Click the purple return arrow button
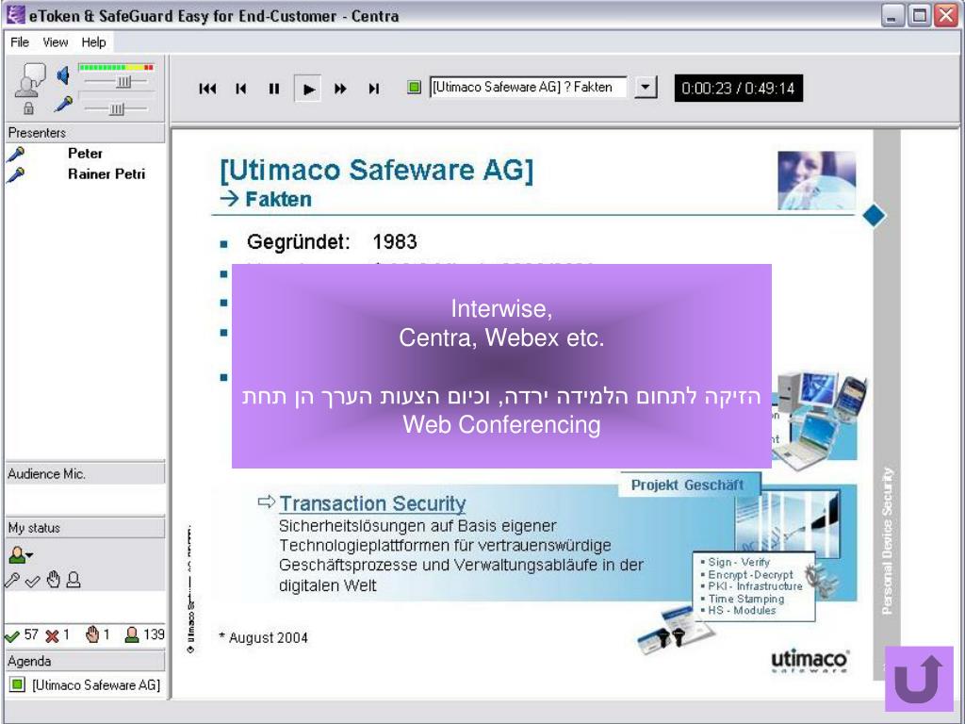This screenshot has width=965, height=724. point(919,679)
